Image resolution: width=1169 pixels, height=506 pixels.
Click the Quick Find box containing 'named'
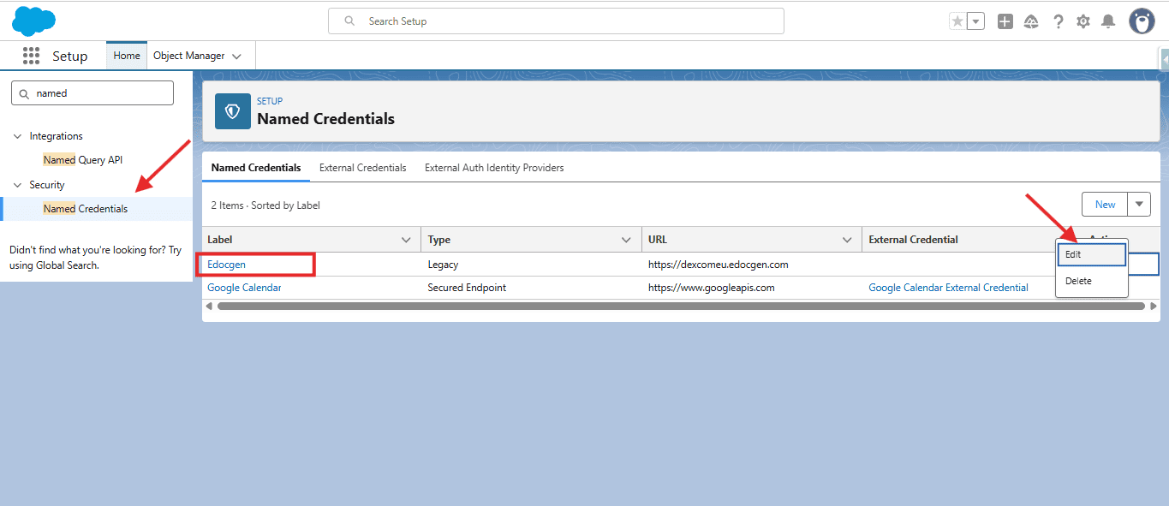(x=92, y=93)
